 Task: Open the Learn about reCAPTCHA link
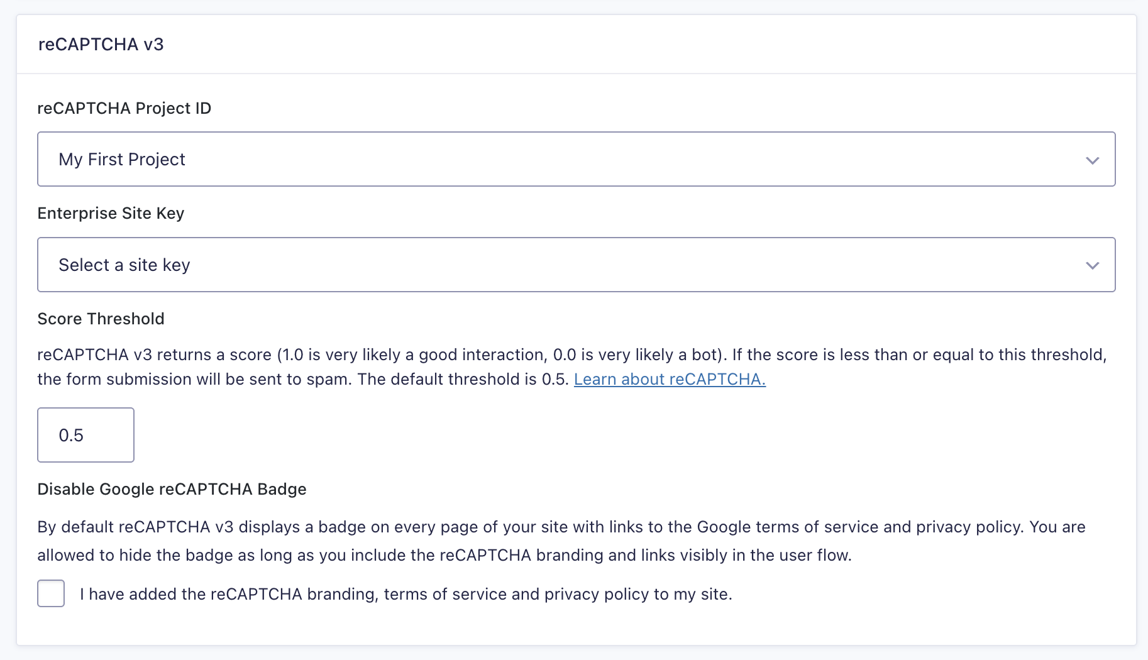[x=670, y=379]
